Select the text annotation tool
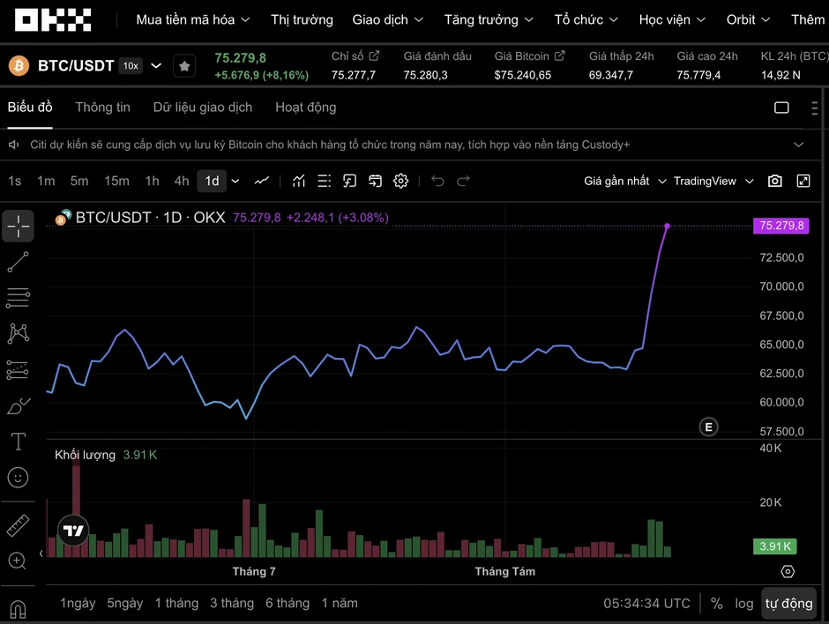The height and width of the screenshot is (624, 829). tap(18, 442)
